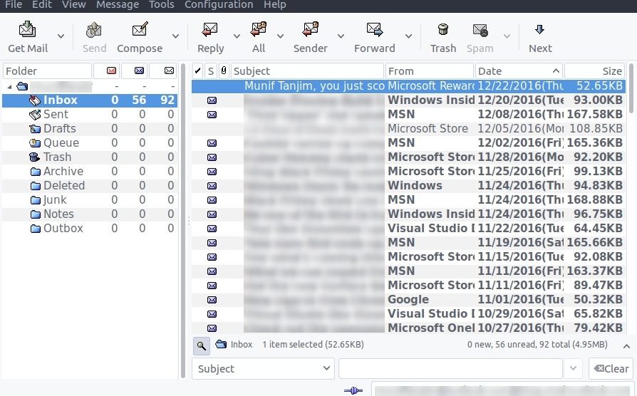Open Reply dropdown arrow
637x396 pixels.
coord(237,36)
